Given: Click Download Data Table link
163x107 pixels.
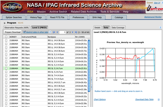Looking at the screenshot, I should 145,99.
